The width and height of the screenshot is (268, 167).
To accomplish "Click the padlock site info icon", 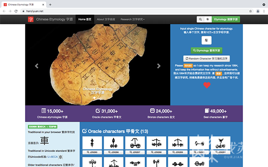I will coord(23,11).
